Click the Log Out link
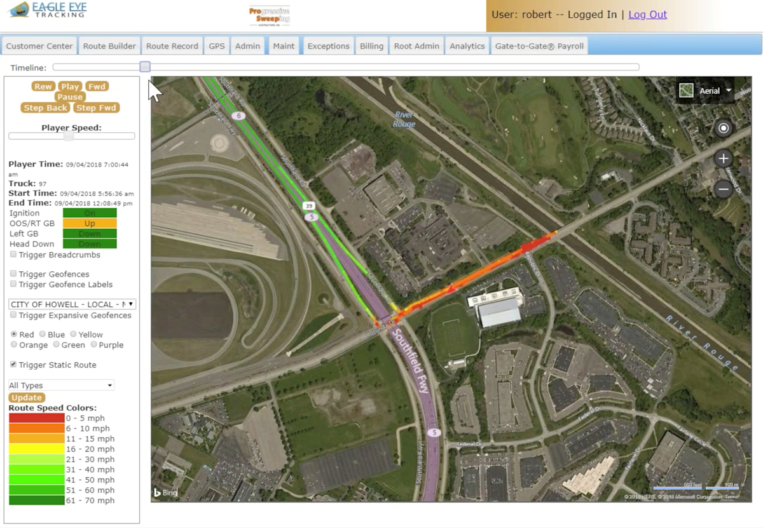 [647, 14]
